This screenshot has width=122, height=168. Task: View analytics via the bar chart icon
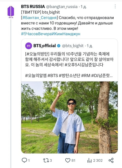pos(89,160)
